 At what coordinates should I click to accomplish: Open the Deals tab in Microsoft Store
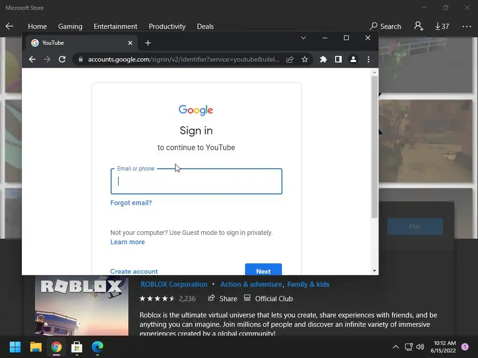click(205, 27)
